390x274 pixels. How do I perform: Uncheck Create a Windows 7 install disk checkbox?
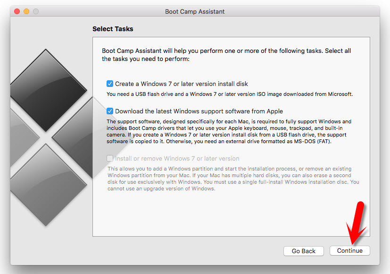click(x=110, y=84)
